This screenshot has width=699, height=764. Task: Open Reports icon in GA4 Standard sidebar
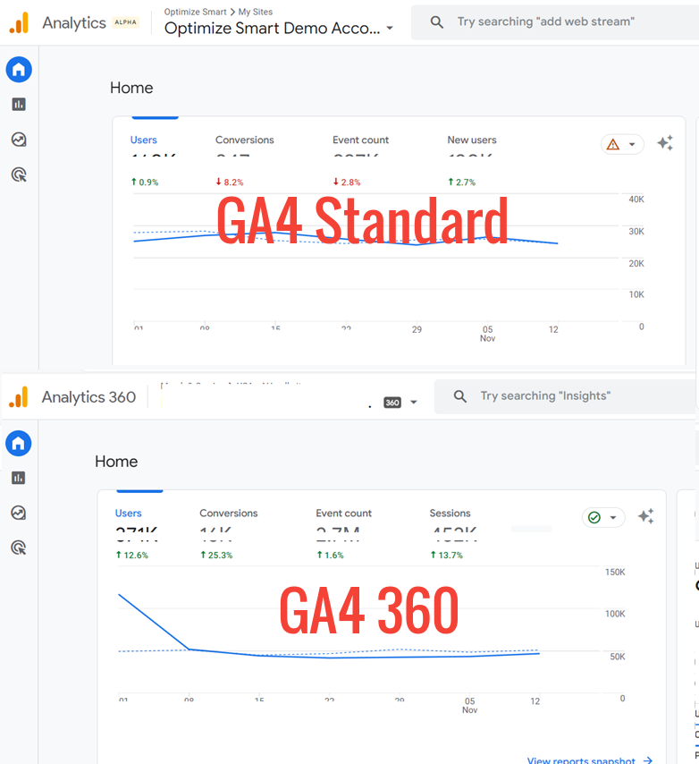coord(19,105)
